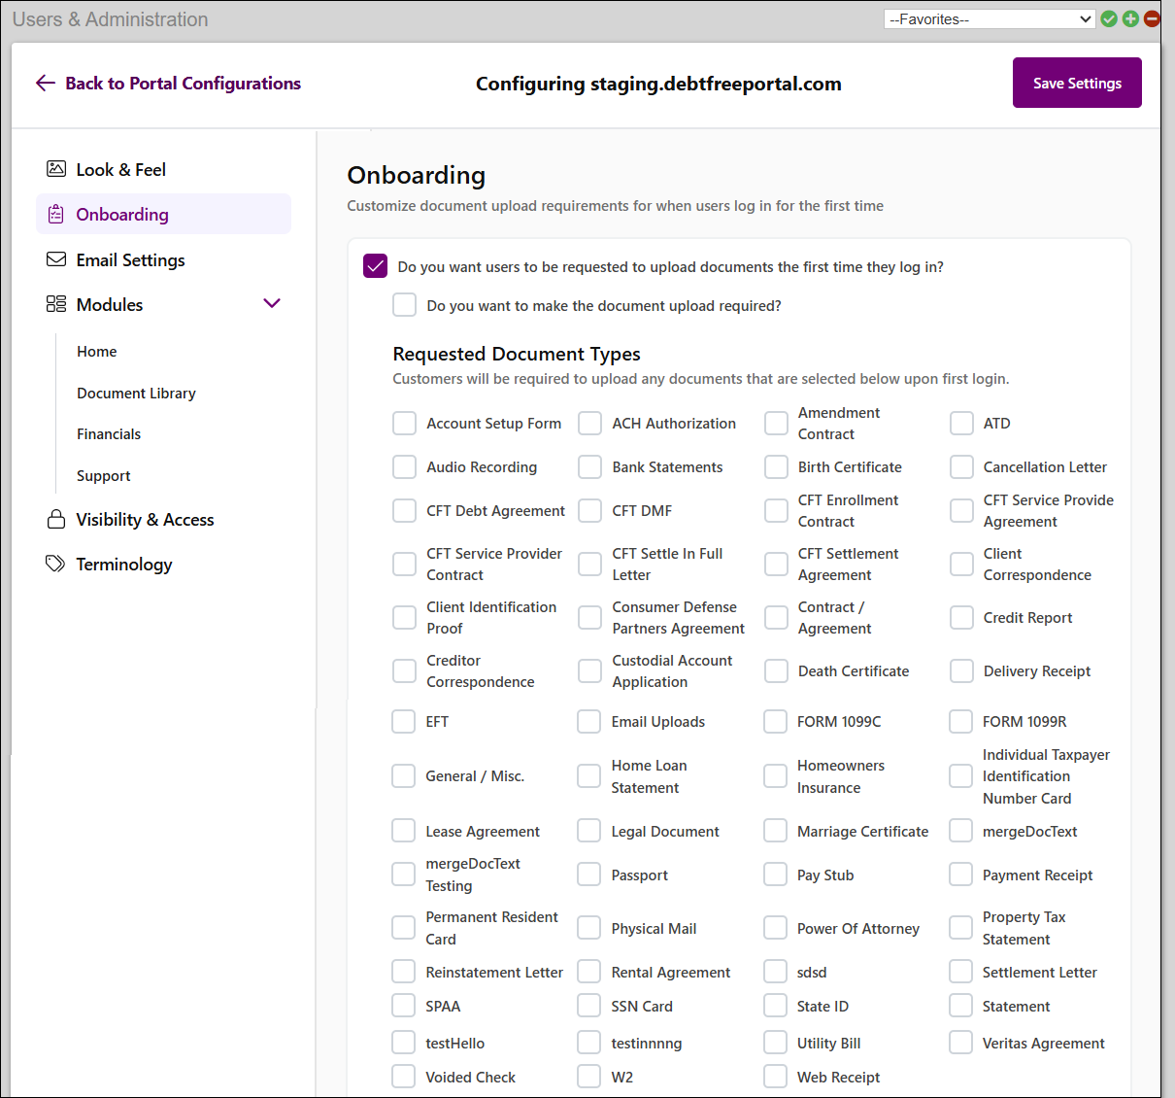Select the Document Library module
The height and width of the screenshot is (1098, 1175).
(x=136, y=394)
